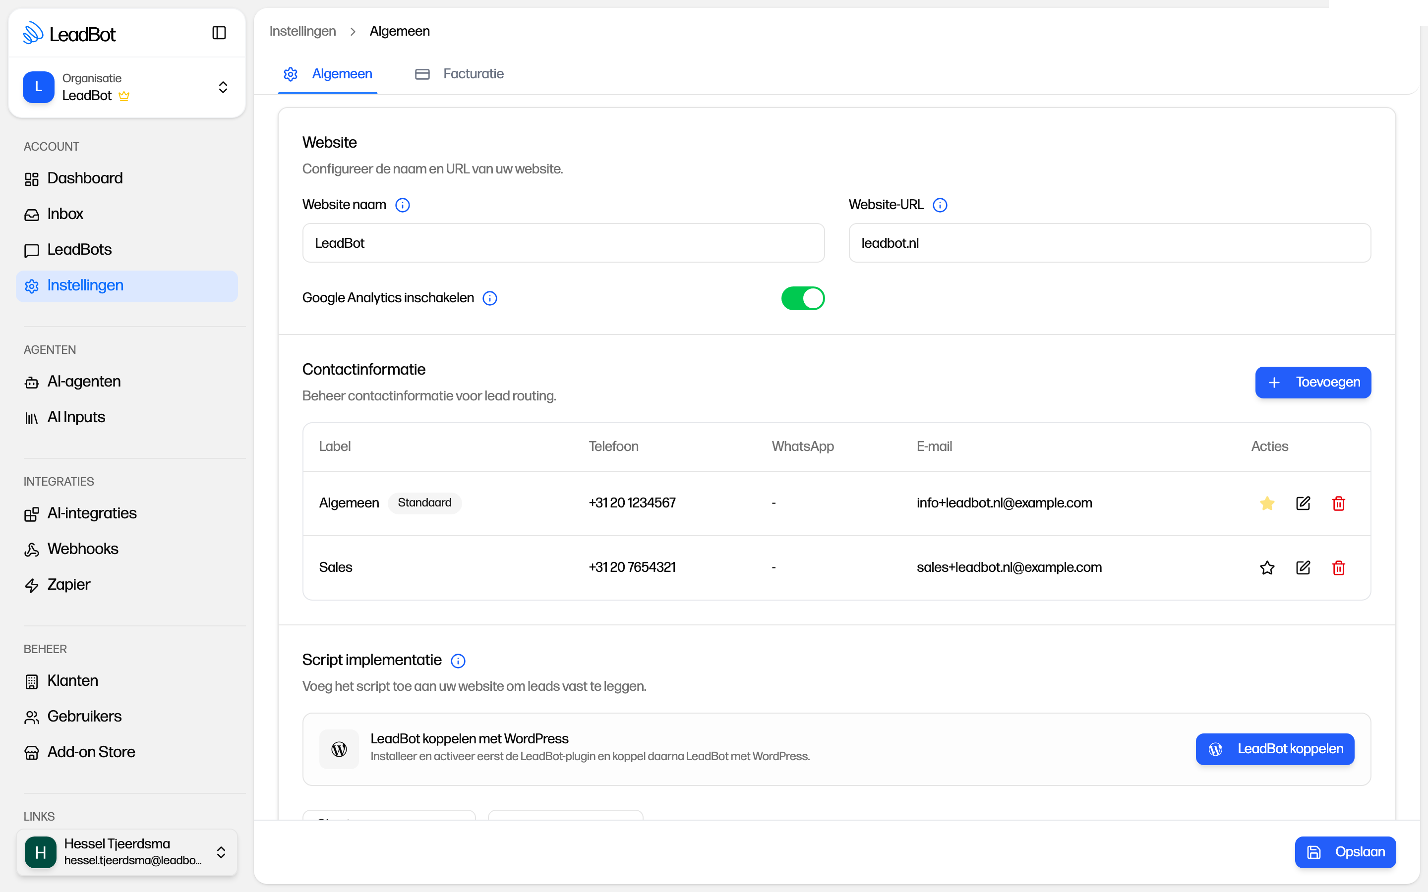Open the edit icon for Sales contact
This screenshot has height=892, width=1428.
tap(1303, 567)
